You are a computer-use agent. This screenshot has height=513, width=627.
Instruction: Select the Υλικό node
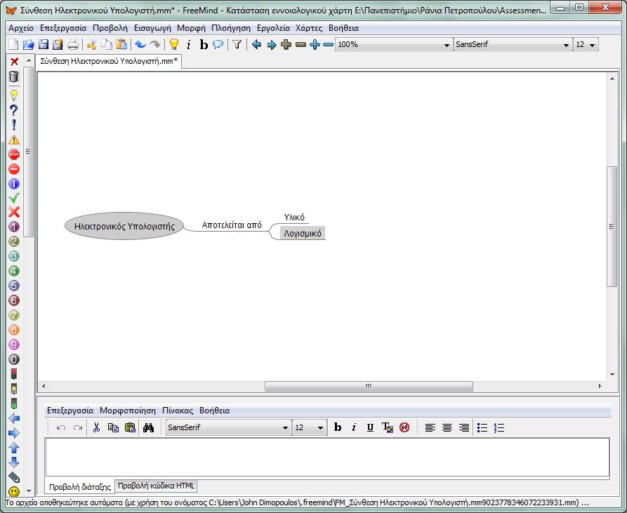click(x=294, y=218)
